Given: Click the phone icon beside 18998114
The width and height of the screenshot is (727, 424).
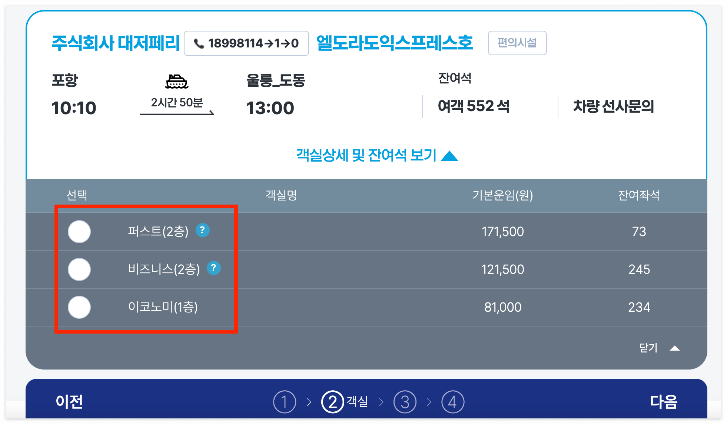Looking at the screenshot, I should [x=199, y=43].
